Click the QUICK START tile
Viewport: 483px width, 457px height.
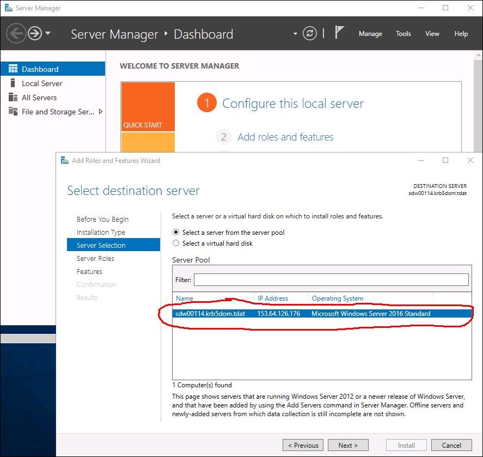[148, 107]
